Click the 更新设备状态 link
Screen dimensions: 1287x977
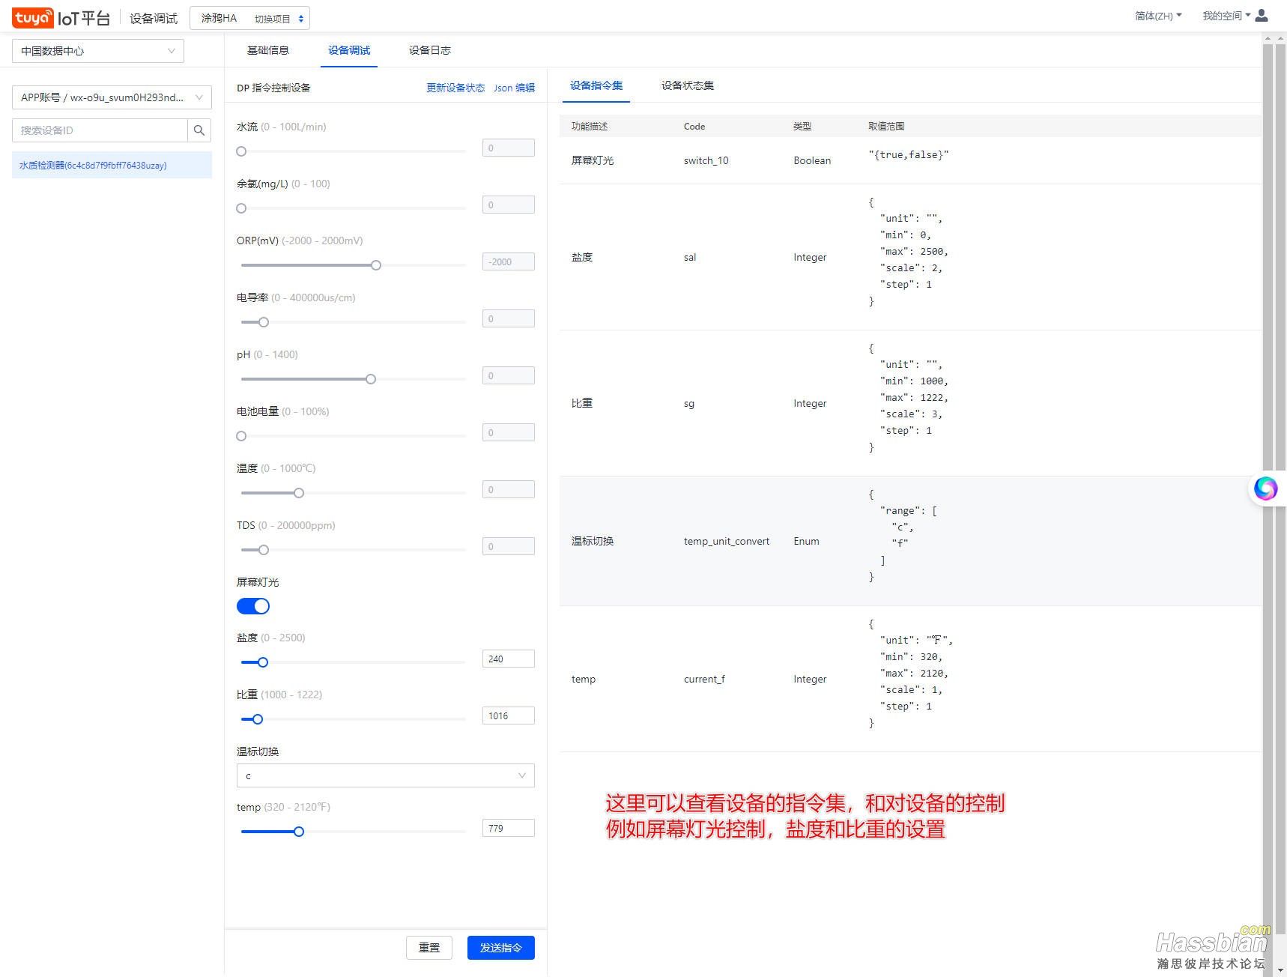point(455,88)
